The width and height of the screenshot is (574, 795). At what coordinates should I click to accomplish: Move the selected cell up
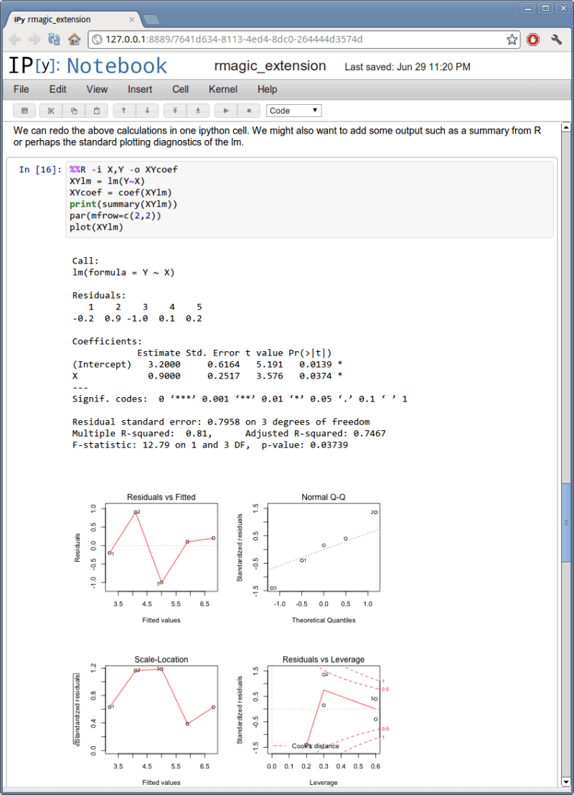click(122, 110)
